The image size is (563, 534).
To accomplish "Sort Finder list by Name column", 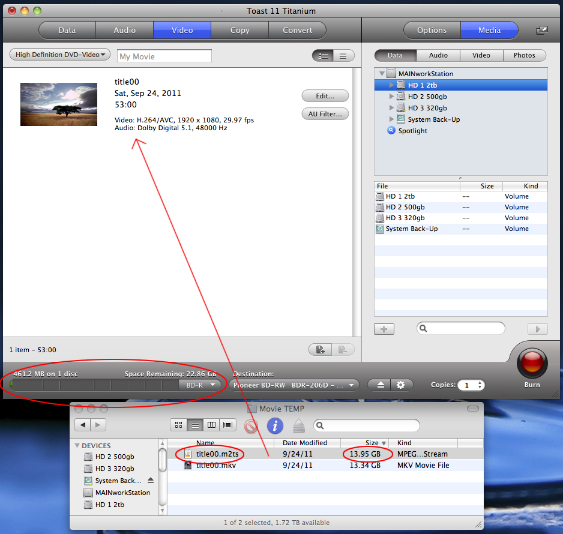I will coord(220,443).
